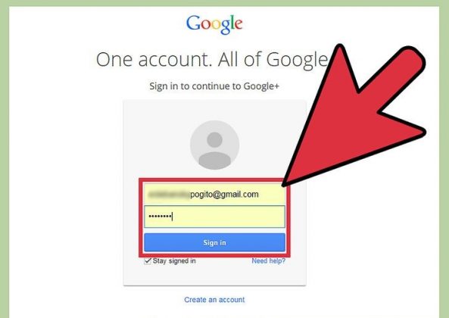Click the head of the avatar silhouette
The image size is (449, 318).
[214, 139]
